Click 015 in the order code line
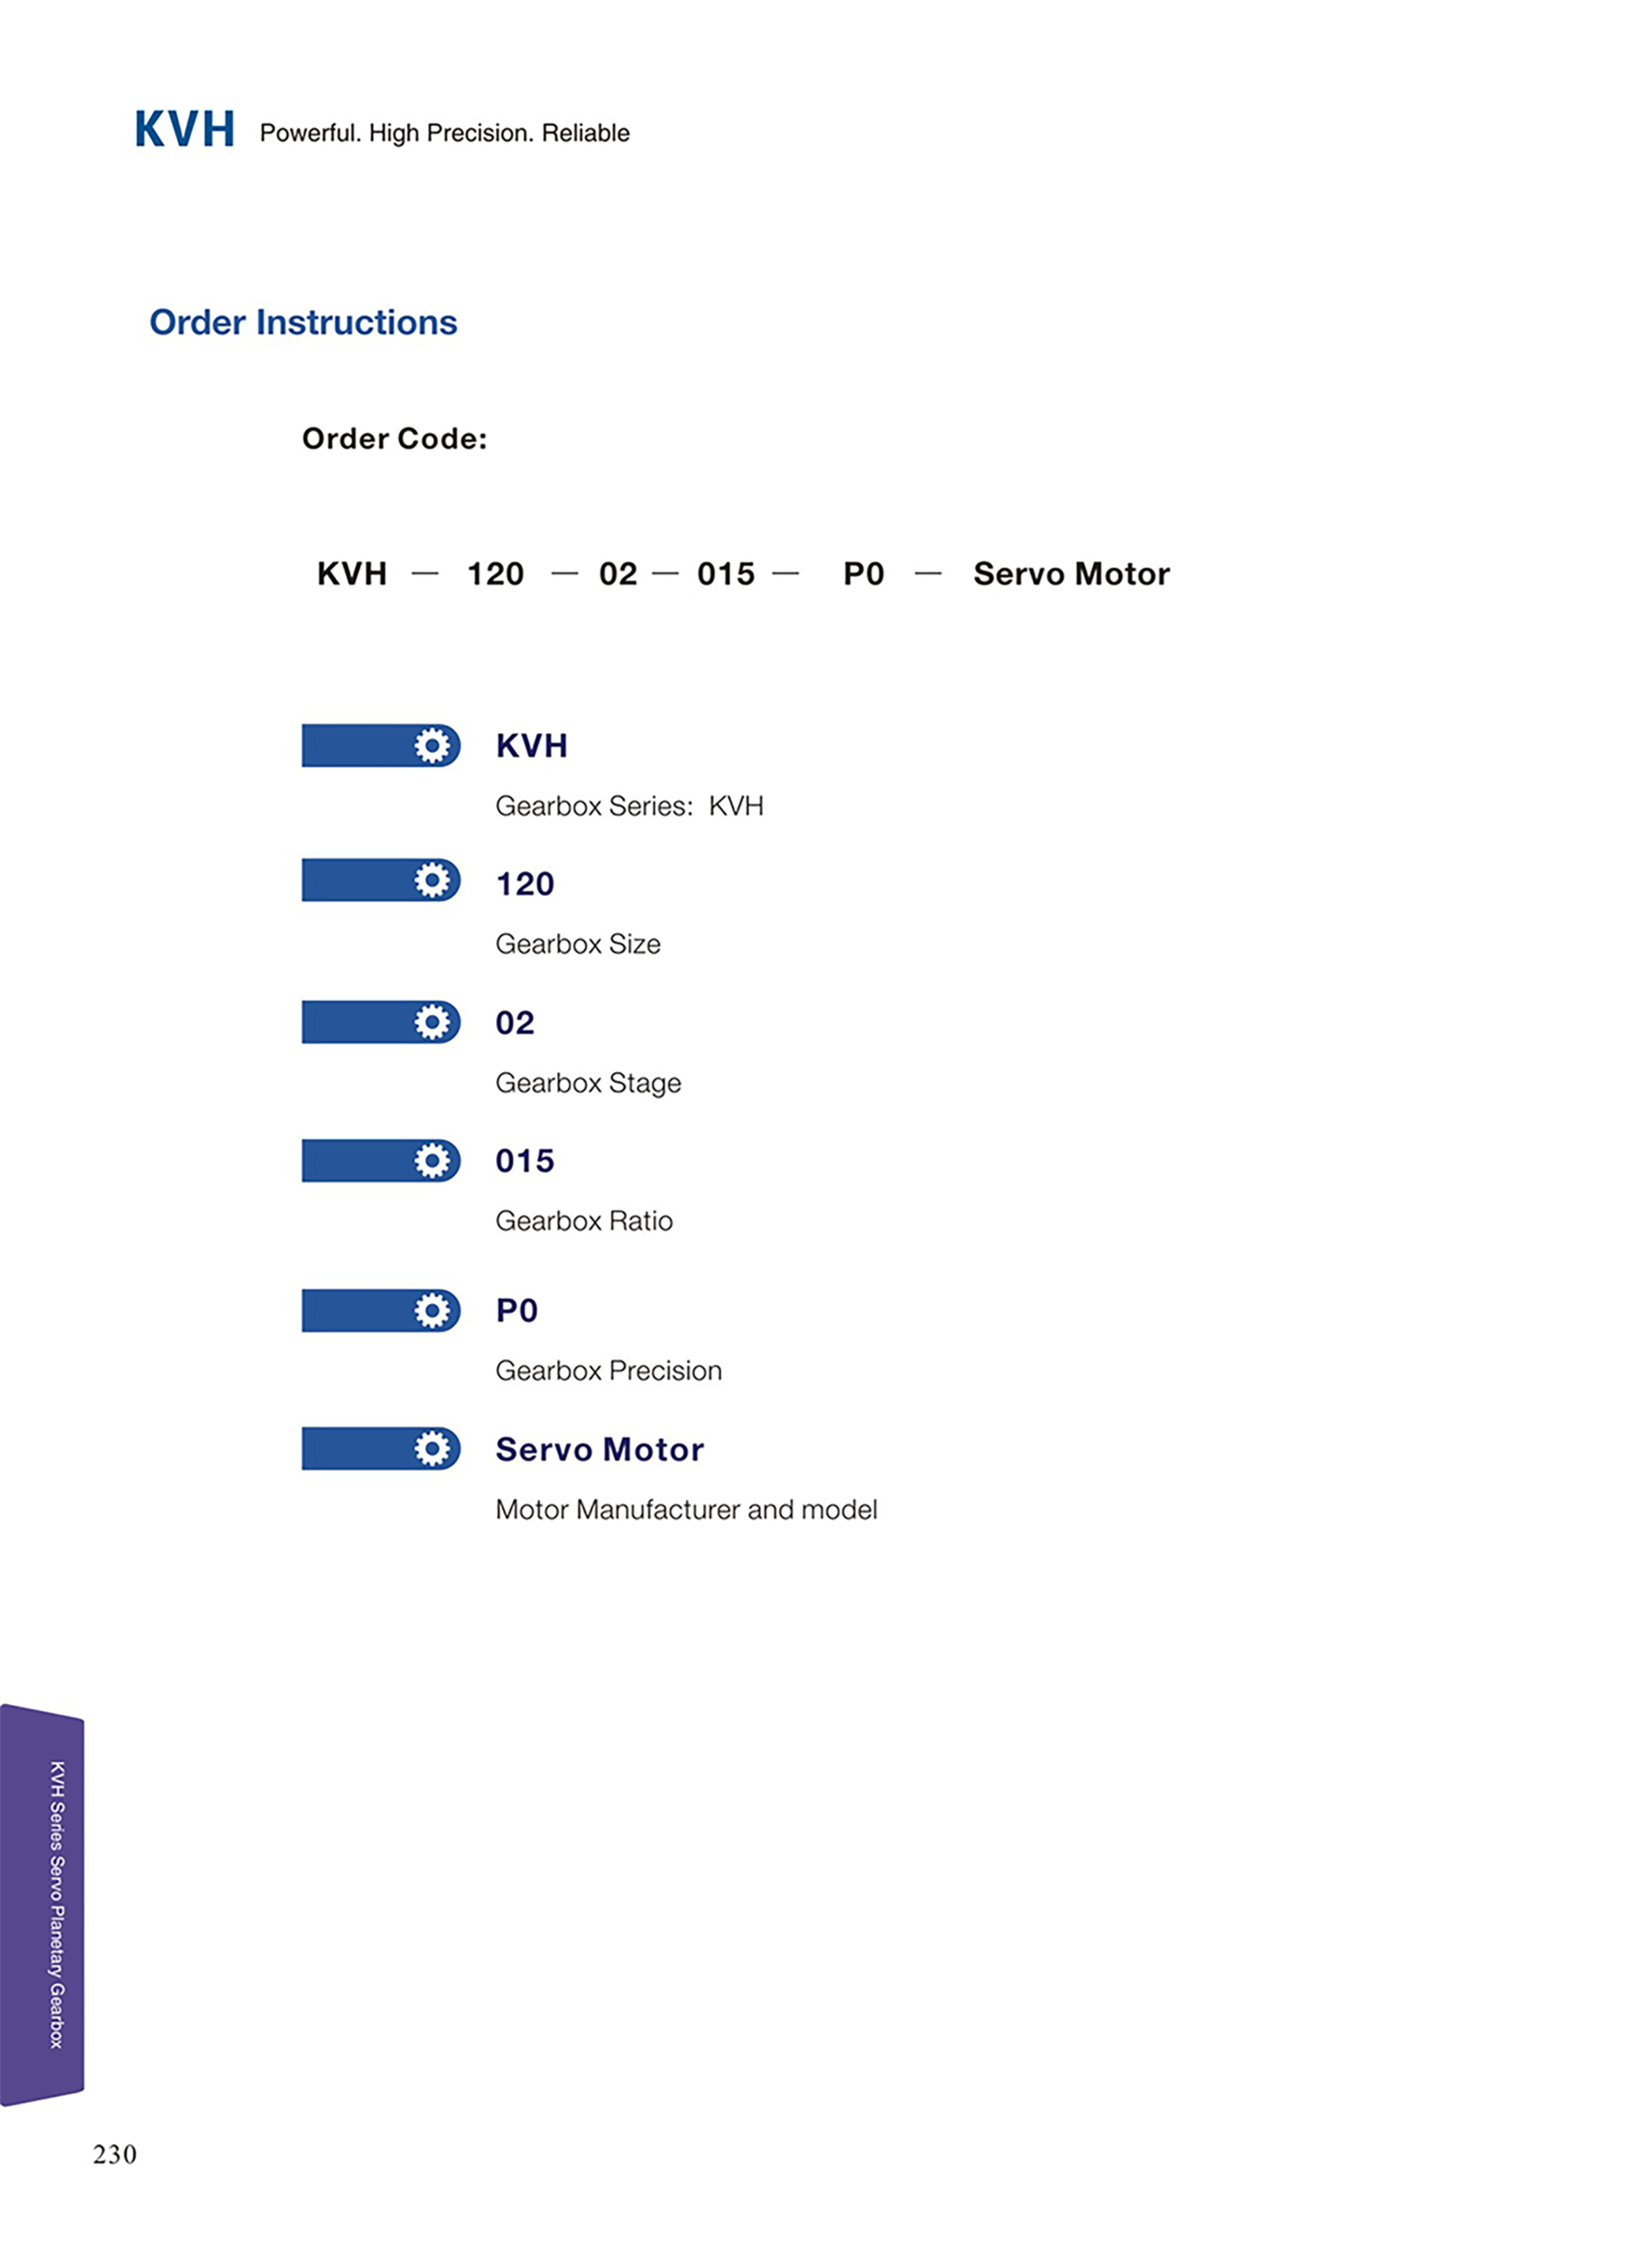Image resolution: width=1652 pixels, height=2257 pixels. click(725, 574)
